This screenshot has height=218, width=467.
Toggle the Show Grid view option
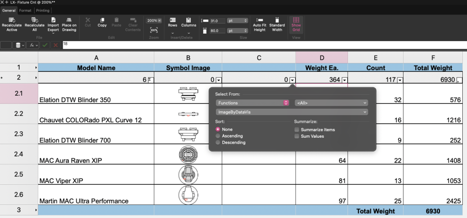296,25
